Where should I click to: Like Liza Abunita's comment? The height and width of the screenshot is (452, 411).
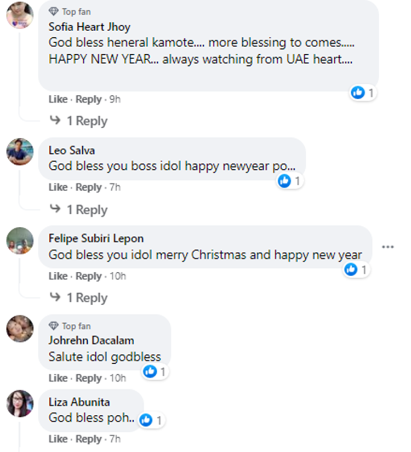point(58,439)
